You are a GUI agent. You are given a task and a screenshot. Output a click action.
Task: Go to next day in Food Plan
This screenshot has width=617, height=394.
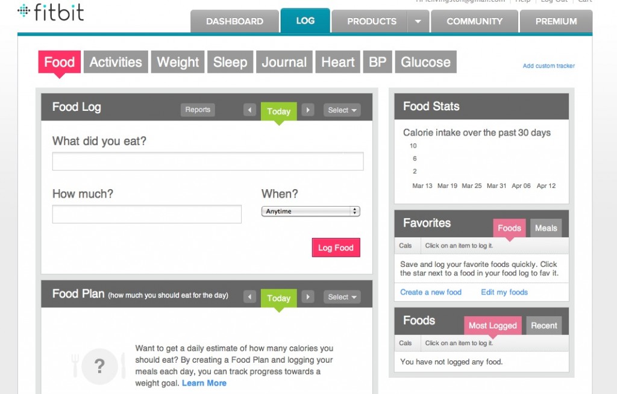click(x=308, y=297)
